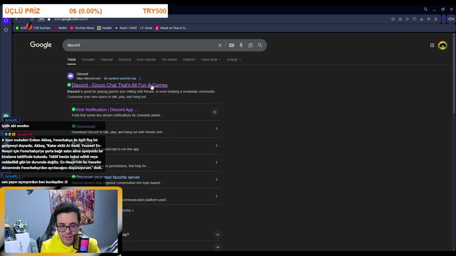Open the Araçlar dropdown
The image size is (456, 256).
[234, 59]
